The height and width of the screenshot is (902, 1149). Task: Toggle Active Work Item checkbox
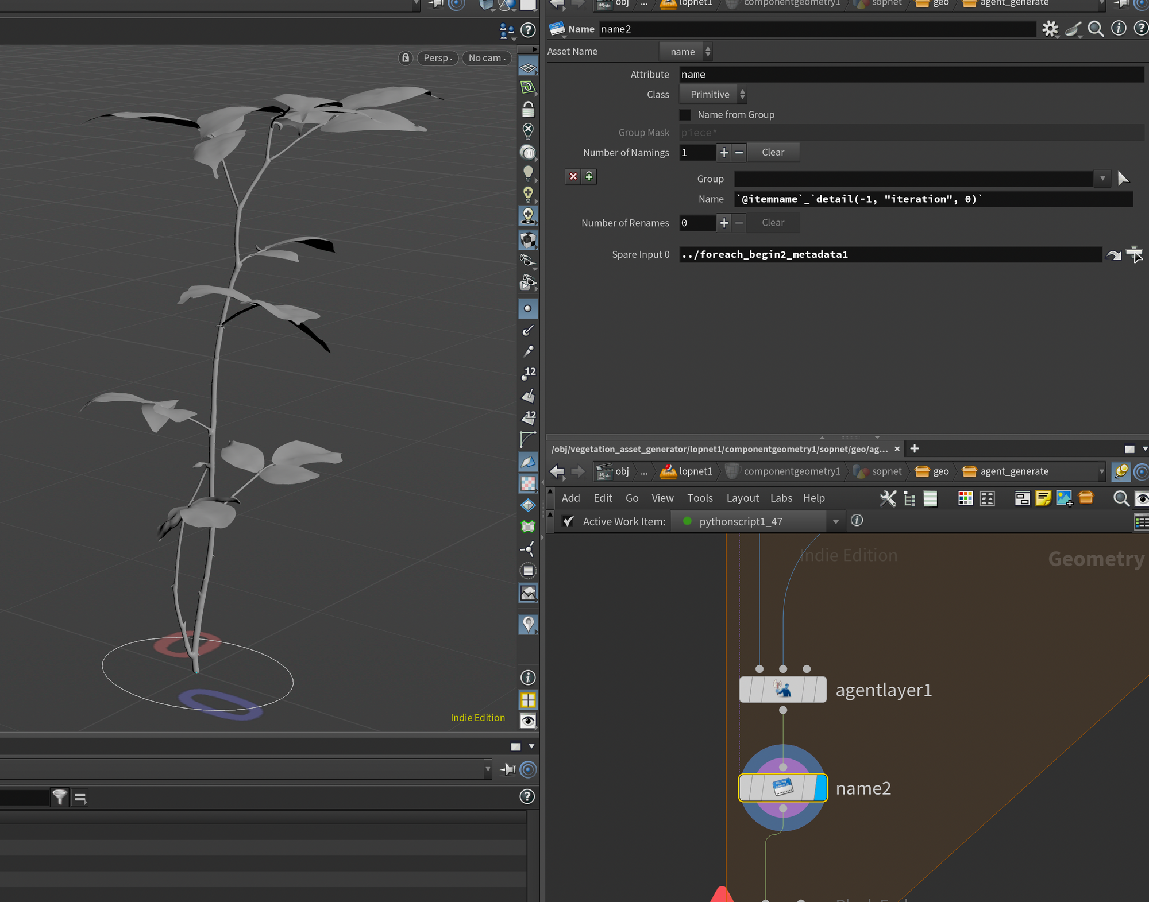pyautogui.click(x=568, y=521)
